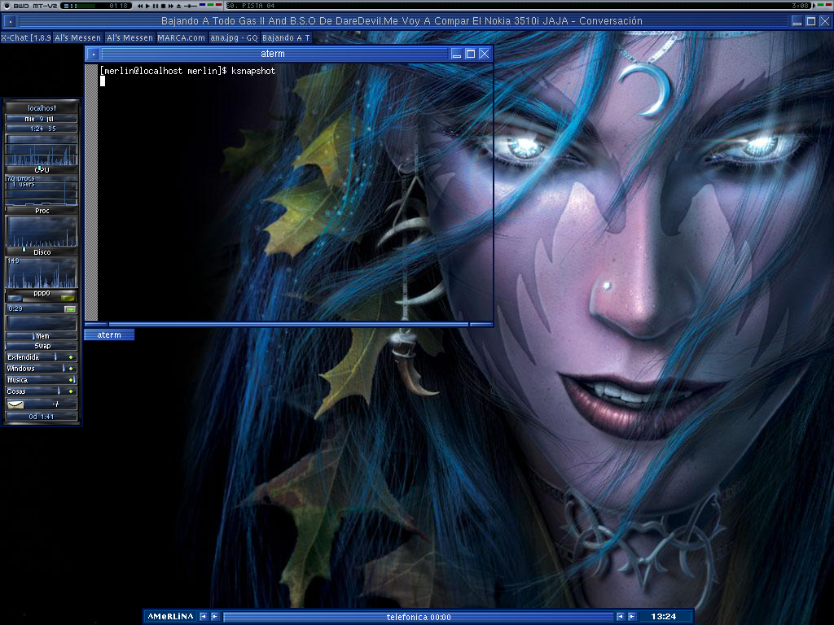Click right arrow next to AMeRLiNA
This screenshot has width=834, height=625.
pyautogui.click(x=215, y=617)
